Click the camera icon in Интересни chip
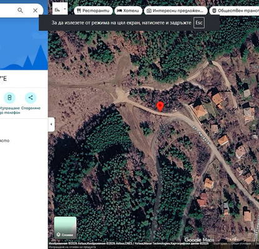The width and height of the screenshot is (259, 249). coord(149,11)
